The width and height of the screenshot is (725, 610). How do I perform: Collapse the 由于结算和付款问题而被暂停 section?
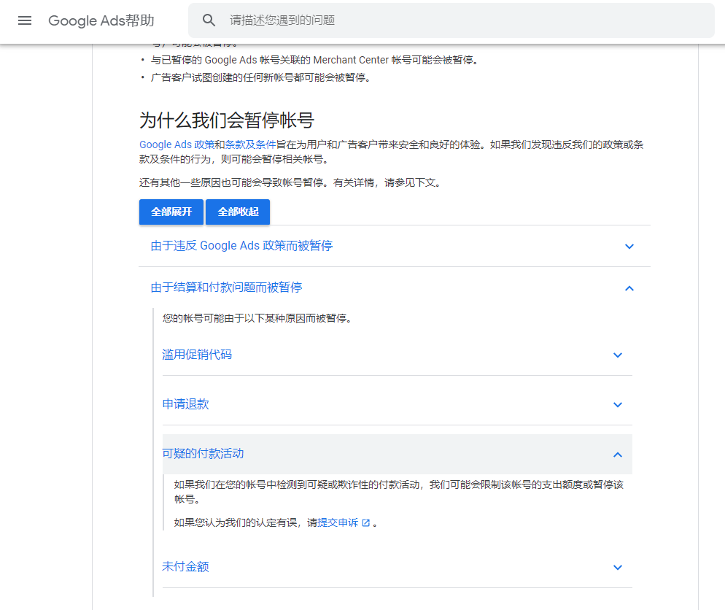tap(629, 288)
